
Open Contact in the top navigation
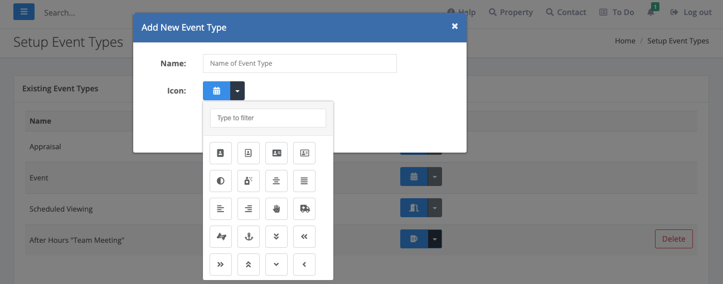tap(566, 12)
